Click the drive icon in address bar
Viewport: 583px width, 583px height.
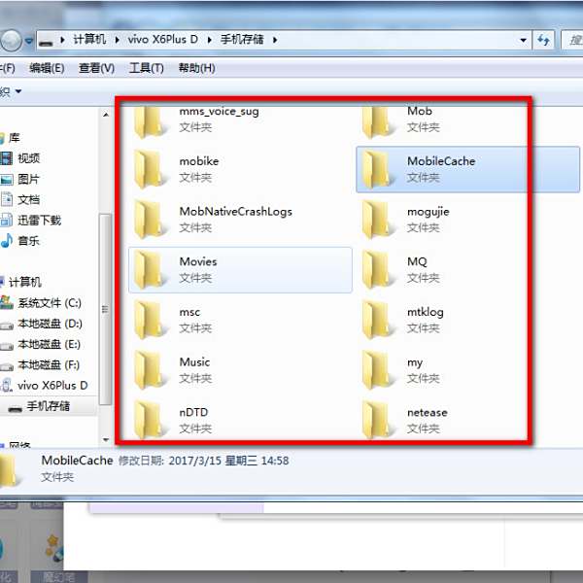pos(46,41)
